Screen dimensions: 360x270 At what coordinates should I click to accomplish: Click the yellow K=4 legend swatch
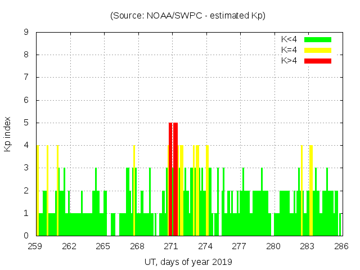click(x=318, y=50)
